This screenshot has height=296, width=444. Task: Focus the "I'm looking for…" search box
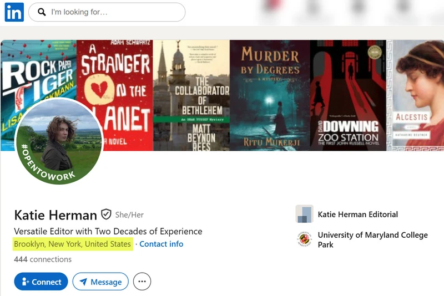(x=107, y=12)
